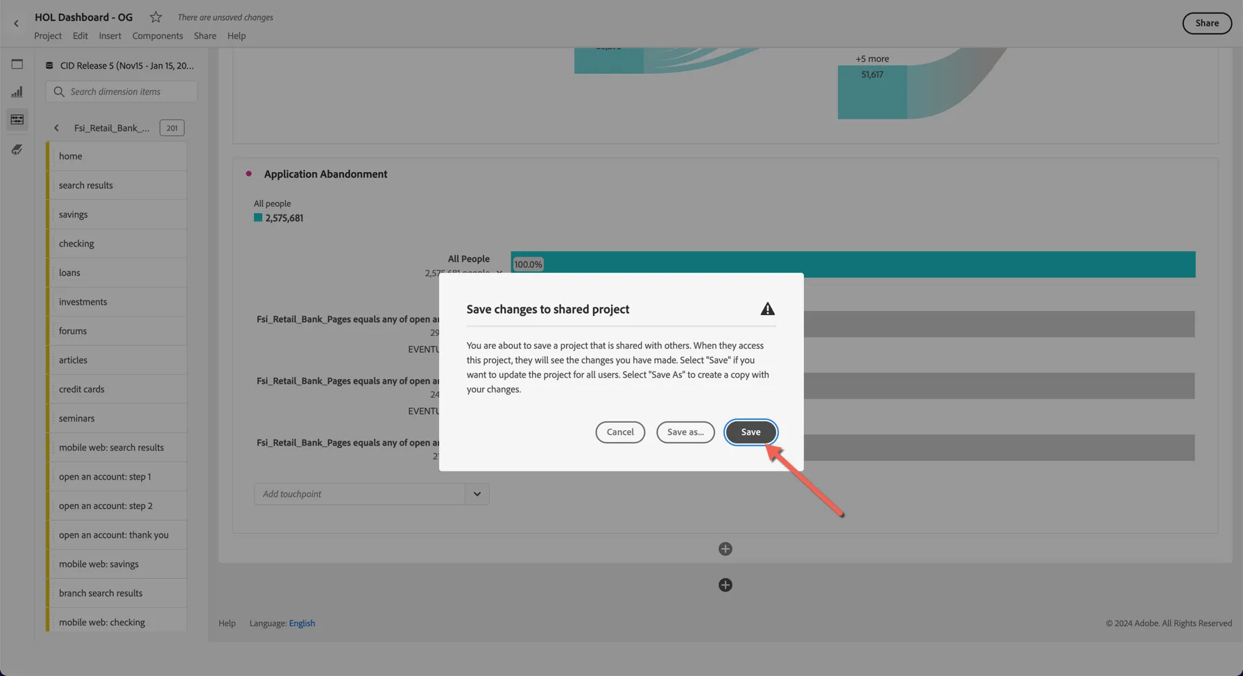Image resolution: width=1243 pixels, height=676 pixels.
Task: Click the 201 item count badge
Action: tap(172, 128)
